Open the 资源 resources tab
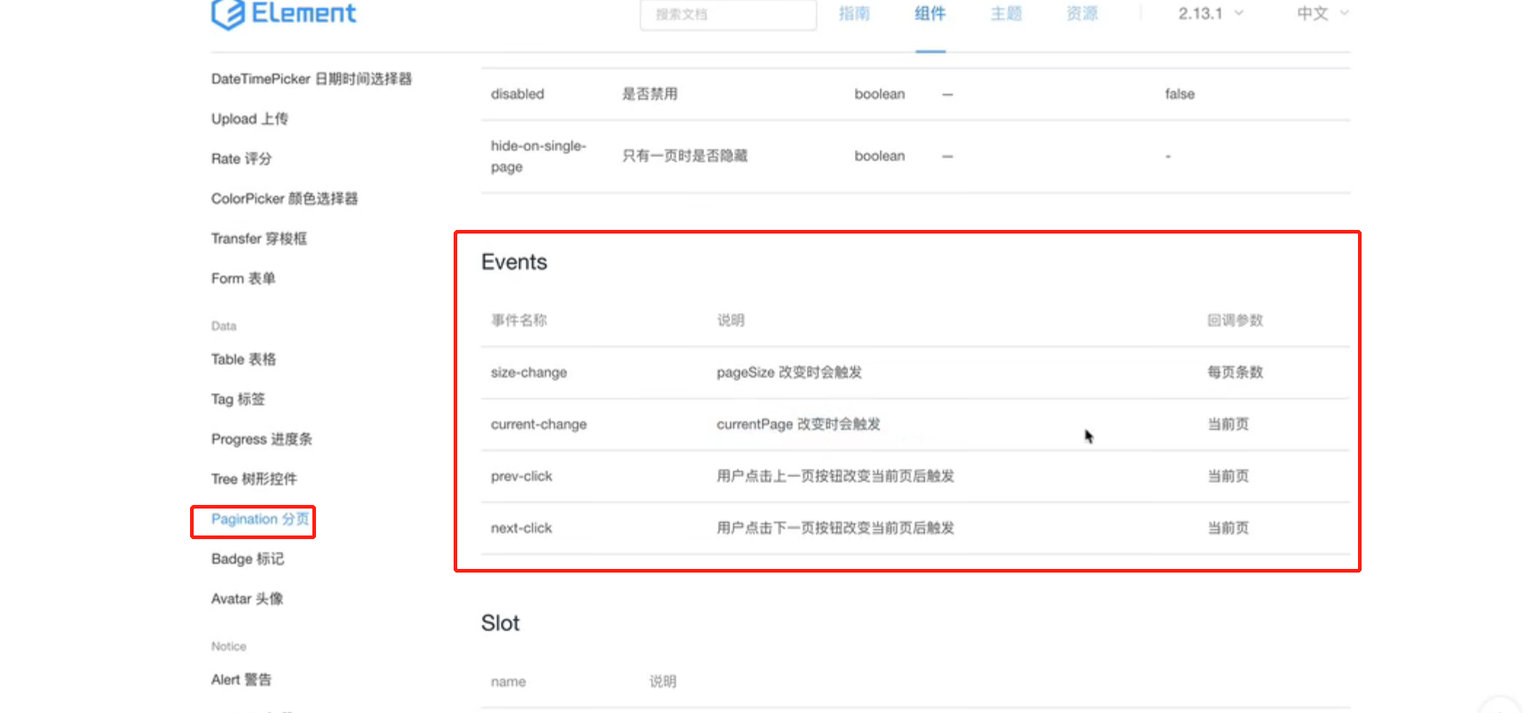 (1082, 14)
